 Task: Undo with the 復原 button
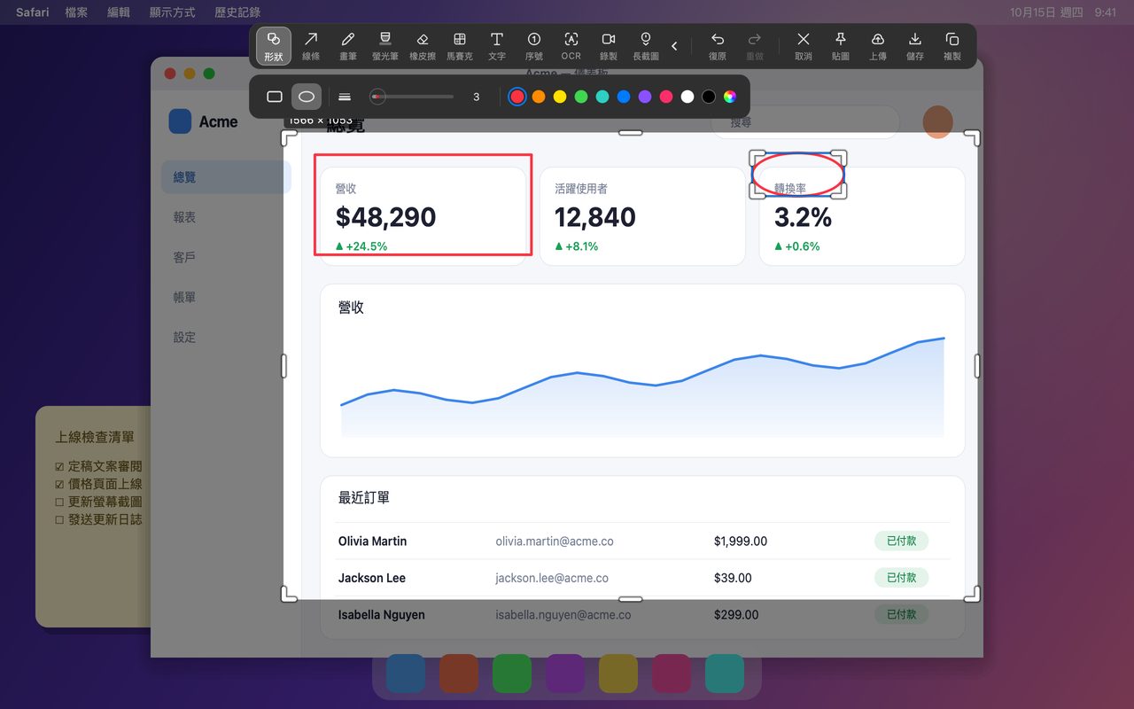pyautogui.click(x=718, y=46)
